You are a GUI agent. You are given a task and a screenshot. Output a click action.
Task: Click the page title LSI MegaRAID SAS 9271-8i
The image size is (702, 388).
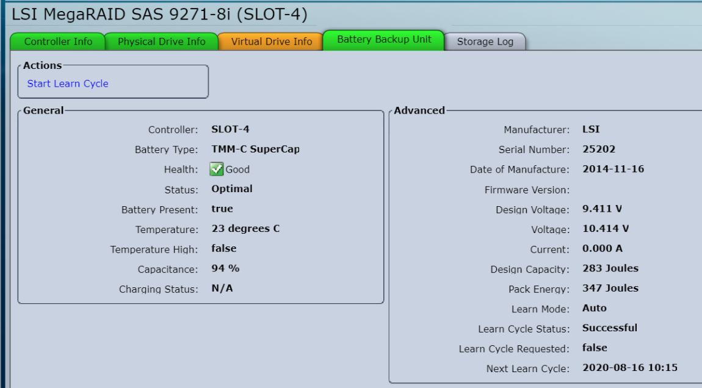159,13
